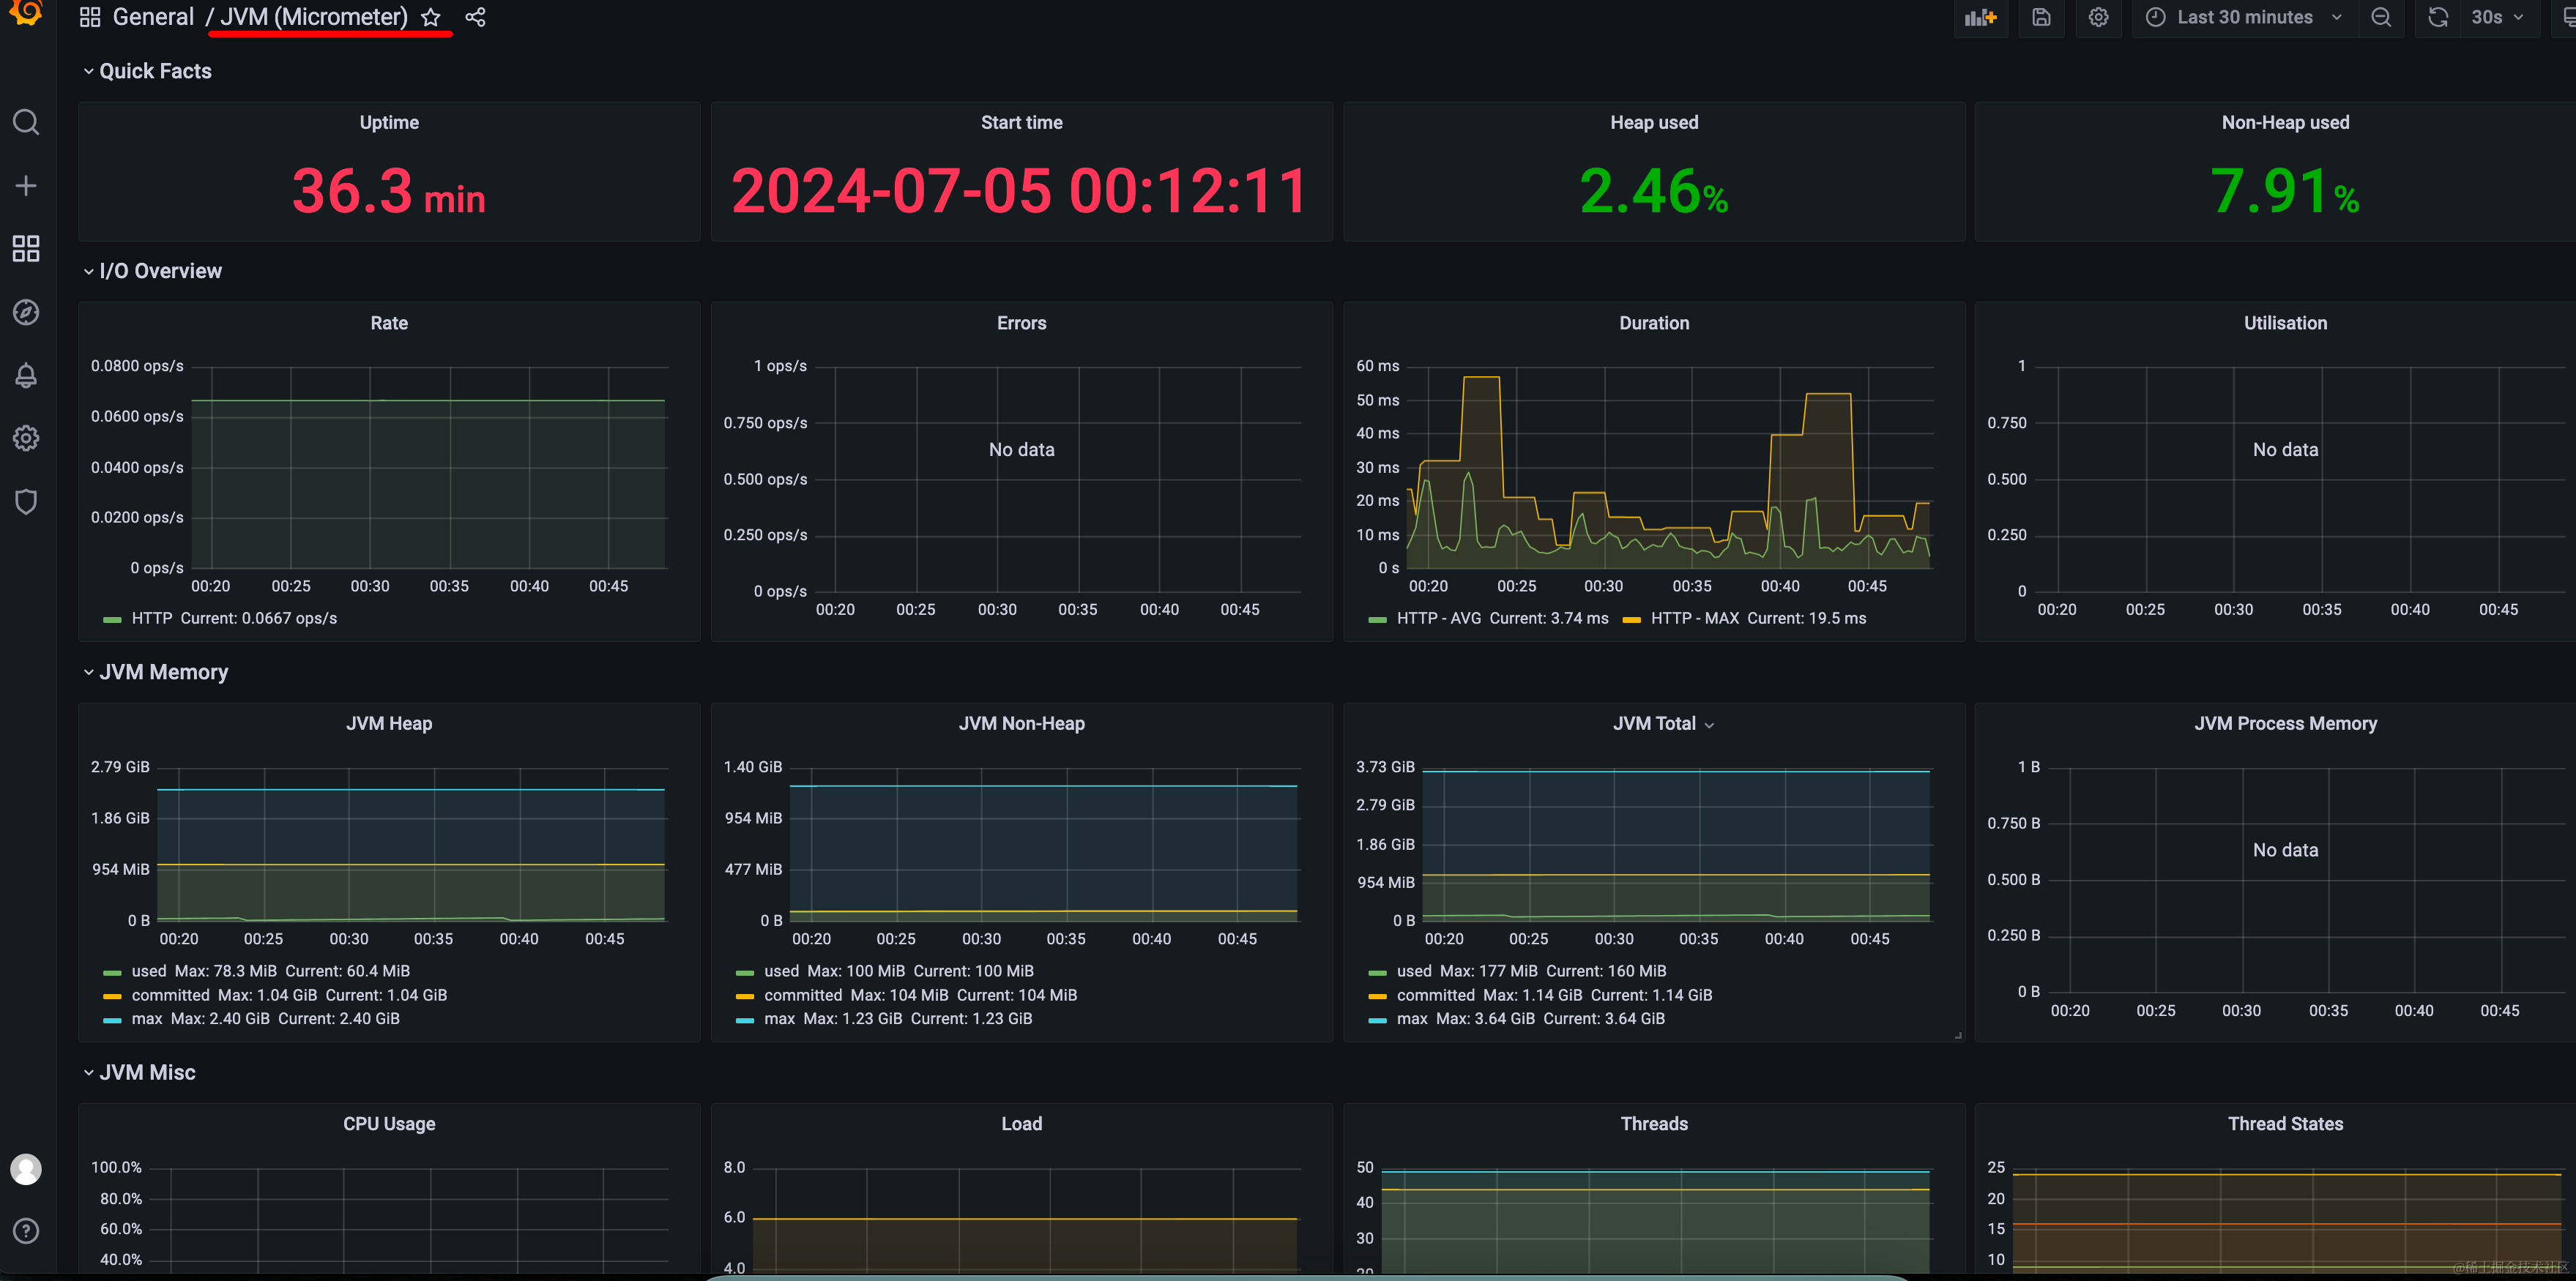Viewport: 2576px width, 1281px height.
Task: Click the Start time panel title
Action: coord(1021,122)
